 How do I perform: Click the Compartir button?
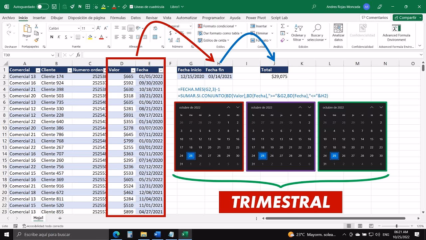407,17
